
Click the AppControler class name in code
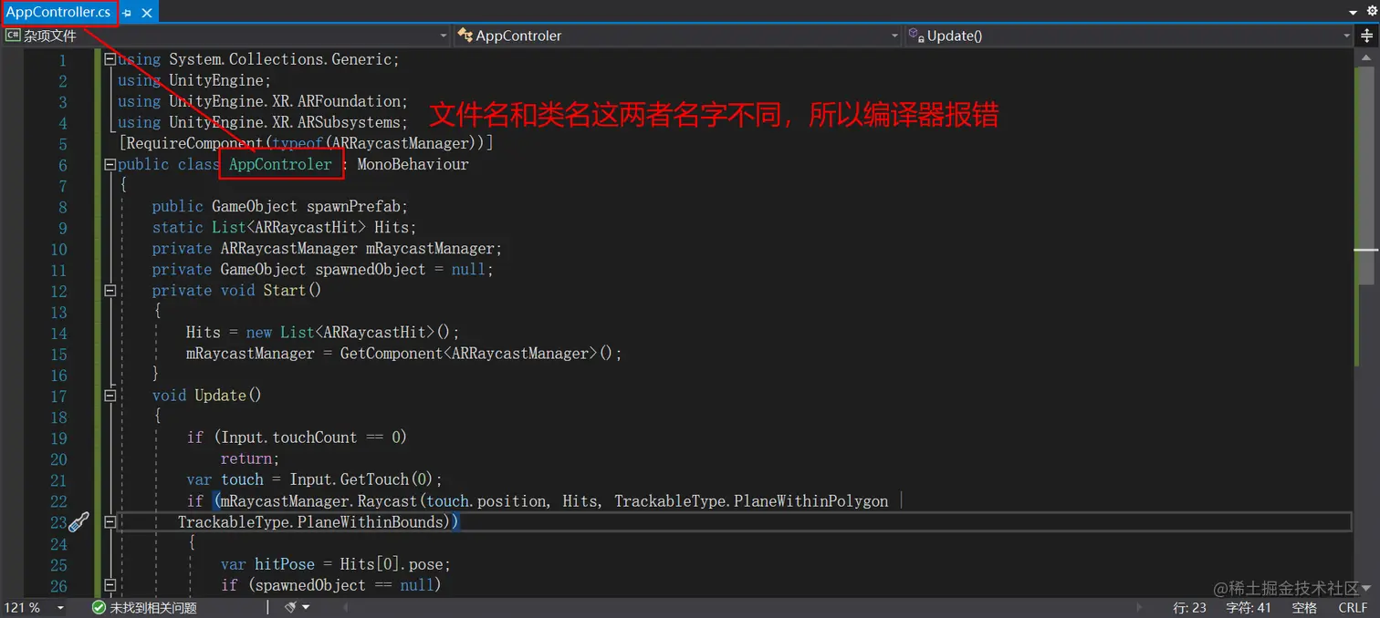pos(280,165)
